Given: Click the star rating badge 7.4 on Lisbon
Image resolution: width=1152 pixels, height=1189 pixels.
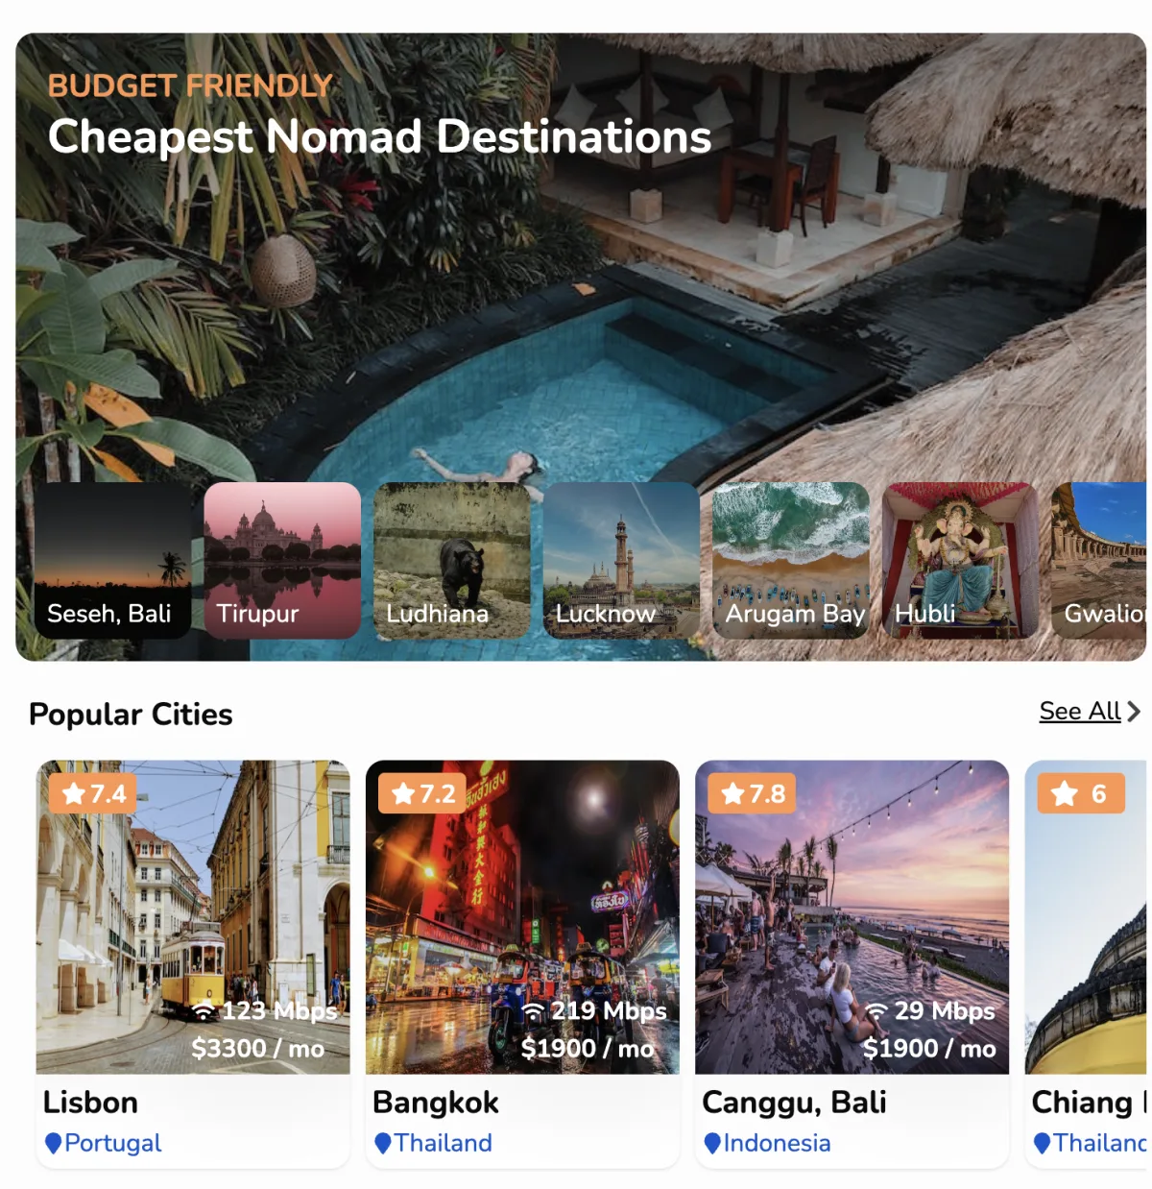Looking at the screenshot, I should [x=93, y=793].
